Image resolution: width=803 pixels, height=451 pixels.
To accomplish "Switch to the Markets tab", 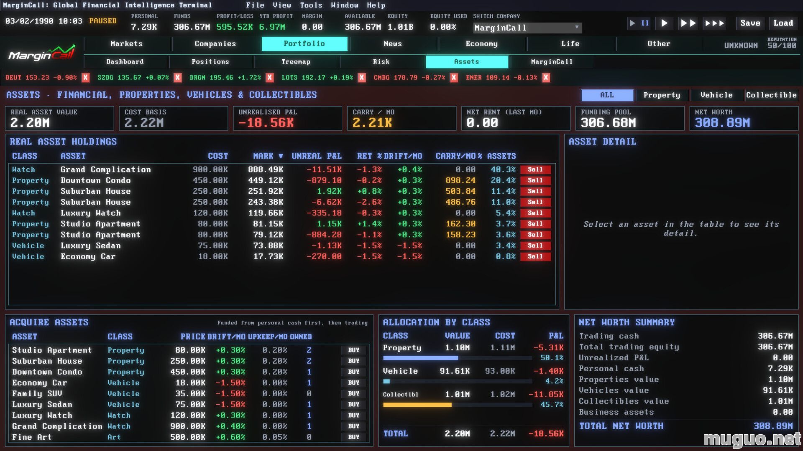I will [127, 44].
